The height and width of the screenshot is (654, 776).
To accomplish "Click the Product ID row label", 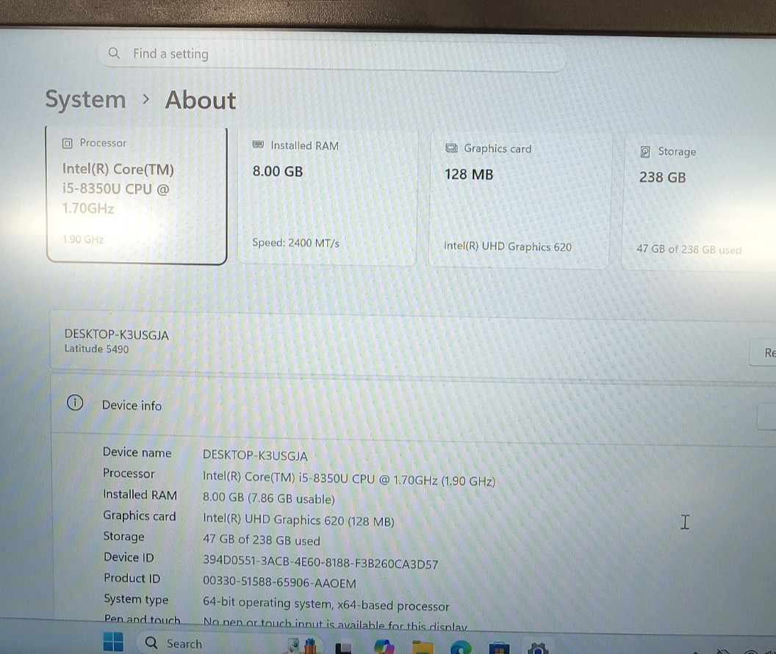I will click(132, 578).
